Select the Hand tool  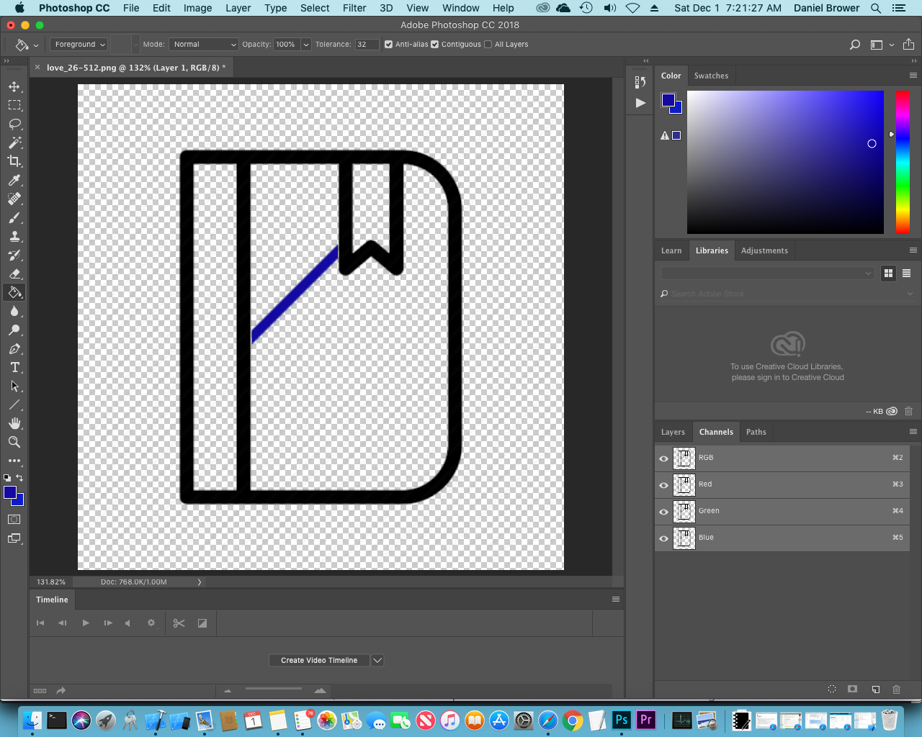(14, 423)
